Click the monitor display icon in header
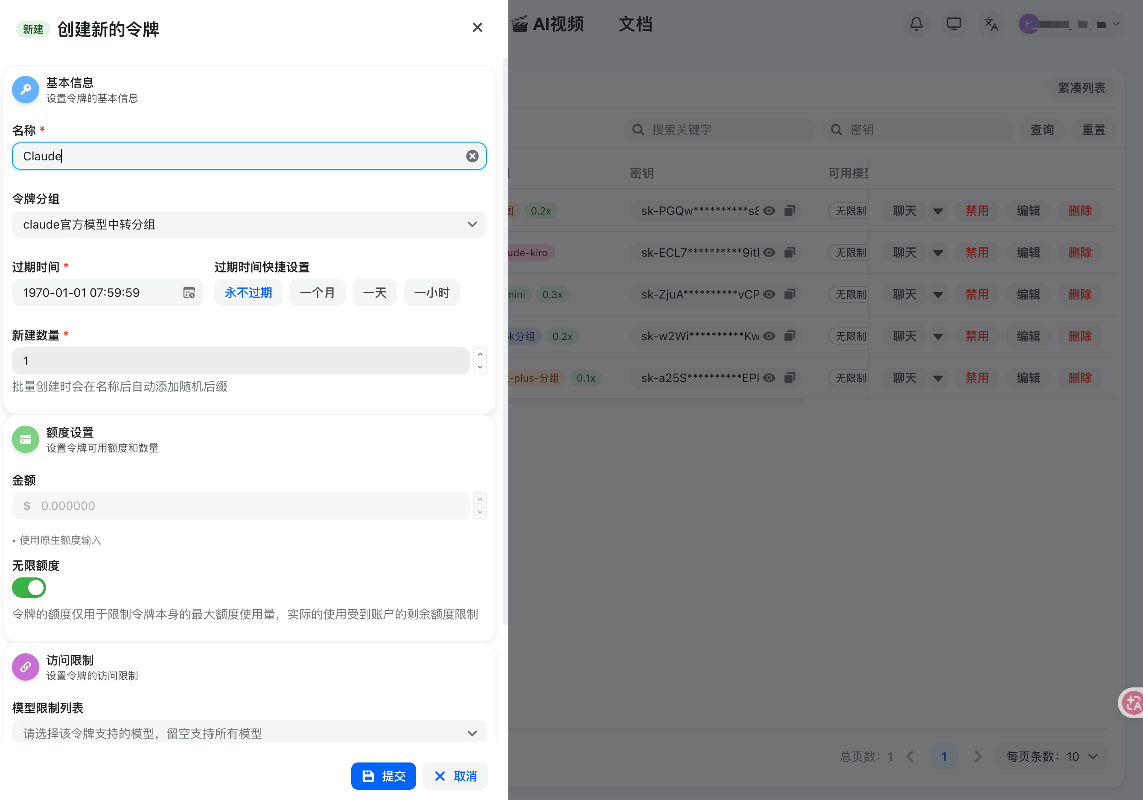The height and width of the screenshot is (800, 1143). (x=953, y=24)
